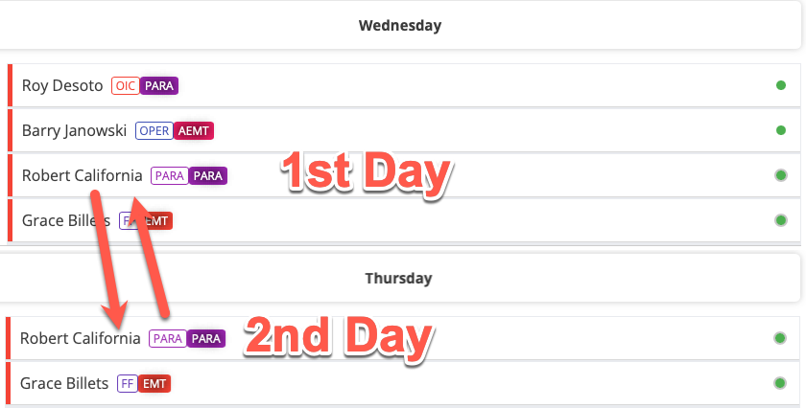Click Roy Desoto's purple PARA badge
The image size is (806, 408).
159,86
